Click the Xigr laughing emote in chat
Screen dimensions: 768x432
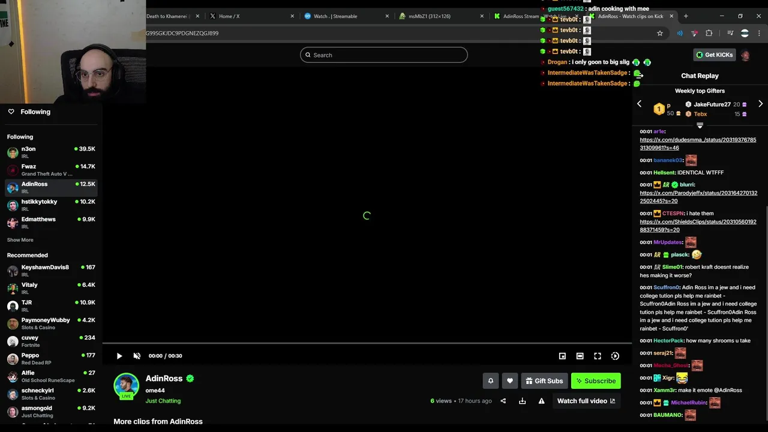[x=682, y=378]
